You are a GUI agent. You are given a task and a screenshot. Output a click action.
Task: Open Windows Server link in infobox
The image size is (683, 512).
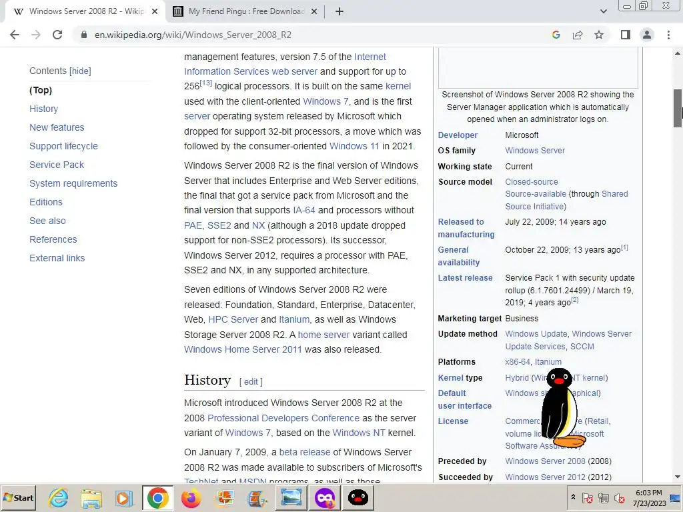click(x=535, y=151)
